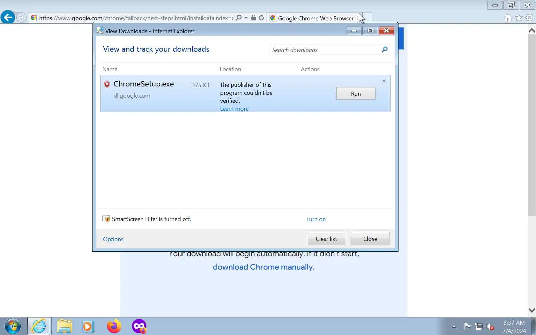Viewport: 536px width, 335px height.
Task: Click the Search downloads input field
Action: click(325, 50)
